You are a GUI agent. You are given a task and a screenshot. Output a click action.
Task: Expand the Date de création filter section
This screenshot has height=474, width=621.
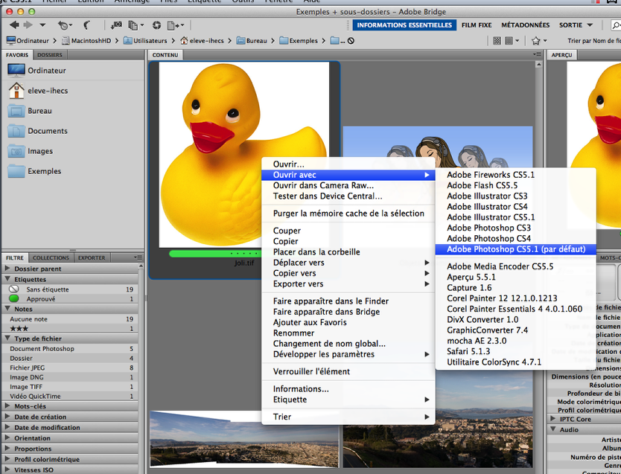point(7,417)
